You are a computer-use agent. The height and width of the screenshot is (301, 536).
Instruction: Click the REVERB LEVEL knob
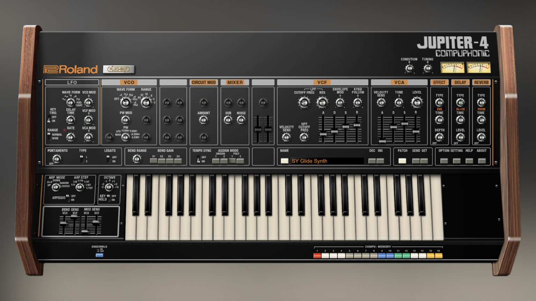tap(481, 137)
